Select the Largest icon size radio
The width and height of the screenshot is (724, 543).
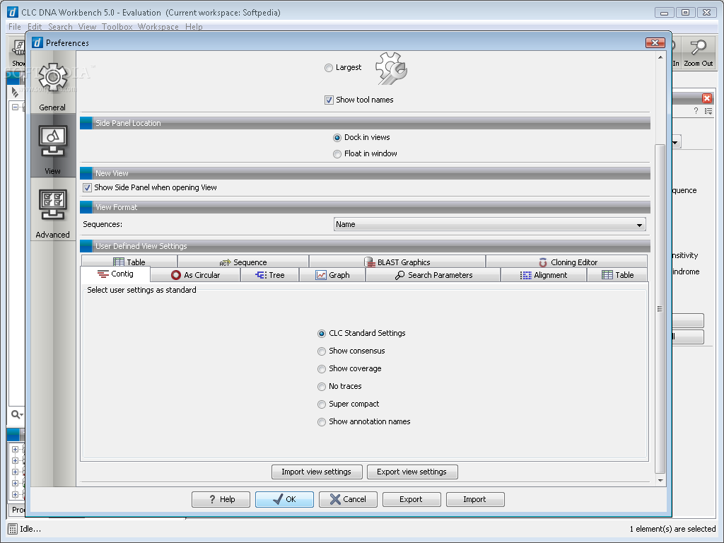pyautogui.click(x=328, y=68)
